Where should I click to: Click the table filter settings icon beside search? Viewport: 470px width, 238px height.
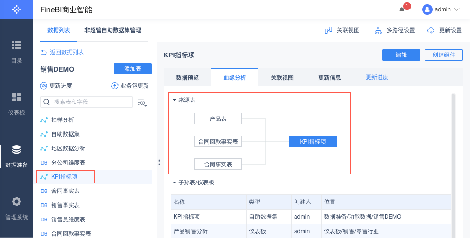tap(142, 102)
